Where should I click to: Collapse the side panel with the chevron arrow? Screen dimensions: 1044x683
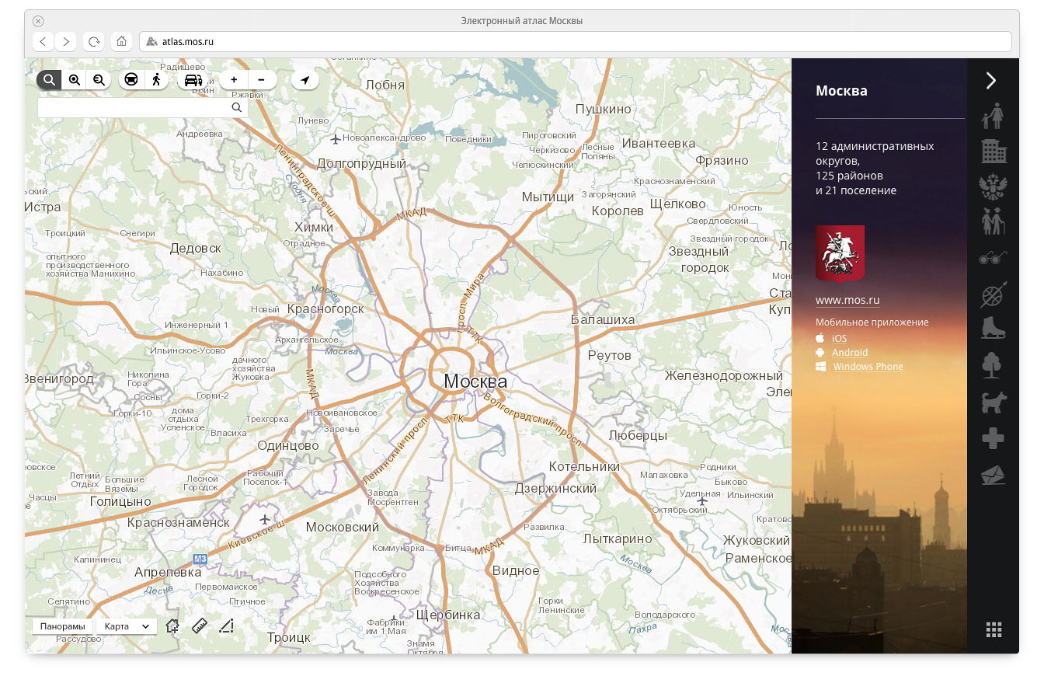tap(991, 80)
